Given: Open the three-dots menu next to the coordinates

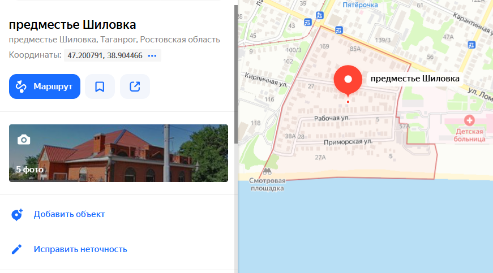Looking at the screenshot, I should [152, 55].
